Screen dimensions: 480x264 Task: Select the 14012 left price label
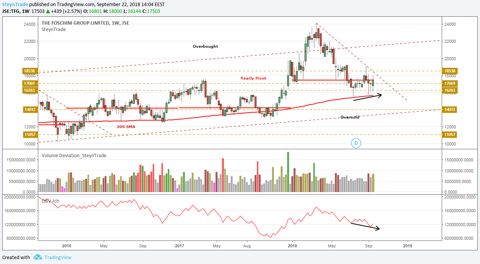[x=31, y=109]
